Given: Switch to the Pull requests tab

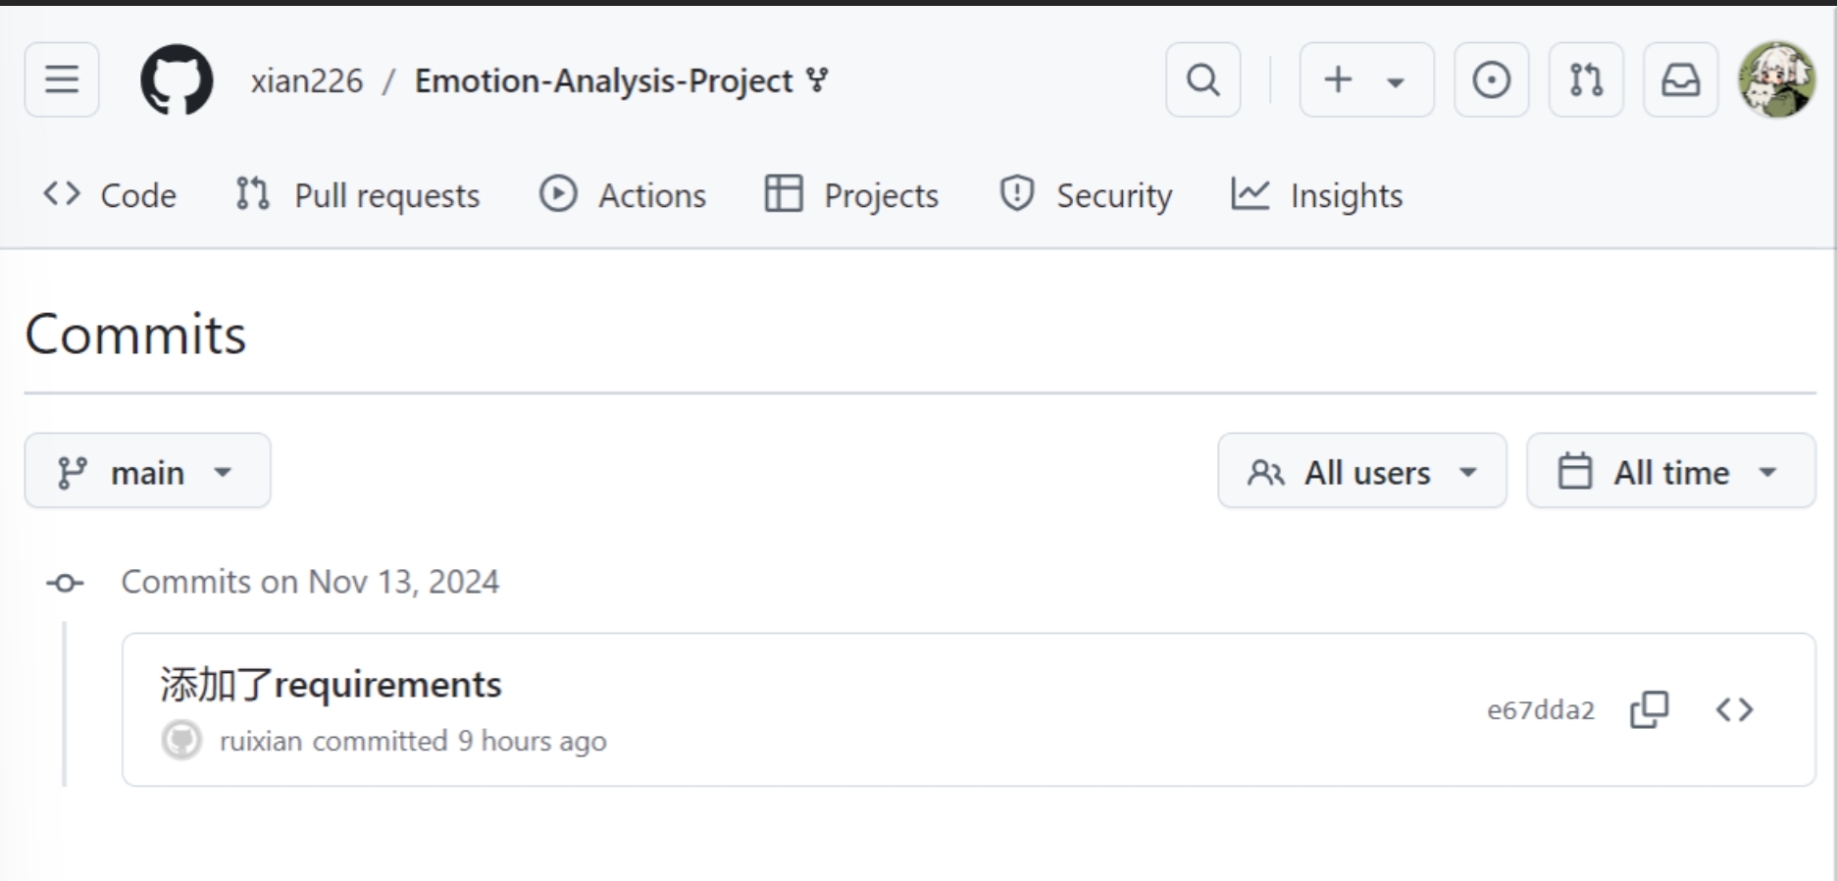Looking at the screenshot, I should coord(358,195).
